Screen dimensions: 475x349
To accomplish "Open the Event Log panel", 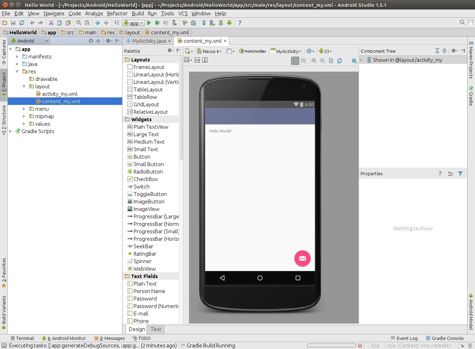I will click(x=404, y=338).
